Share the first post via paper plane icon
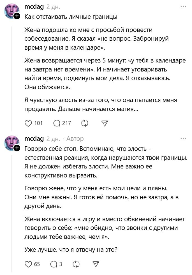This screenshot has height=275, width=192. 104,123
